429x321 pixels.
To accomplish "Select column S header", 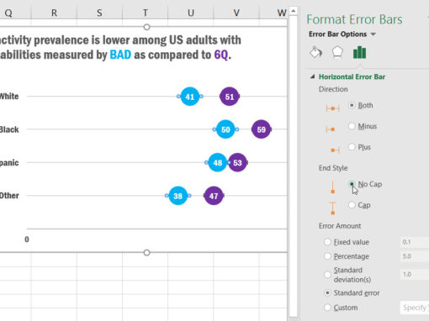I will [x=99, y=13].
